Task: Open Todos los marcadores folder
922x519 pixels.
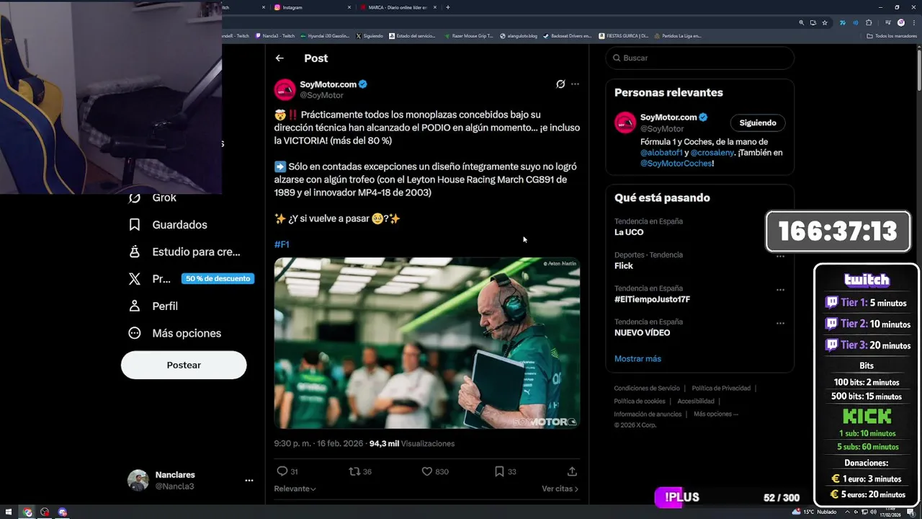Action: coord(892,35)
